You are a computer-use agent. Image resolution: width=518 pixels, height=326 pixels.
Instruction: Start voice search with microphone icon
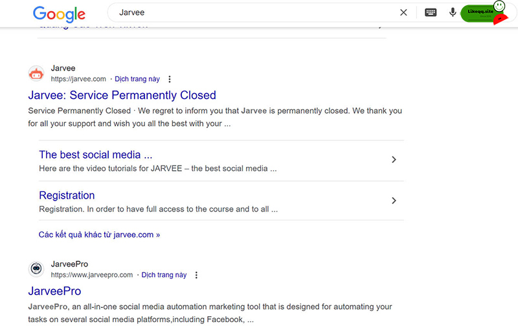point(453,12)
